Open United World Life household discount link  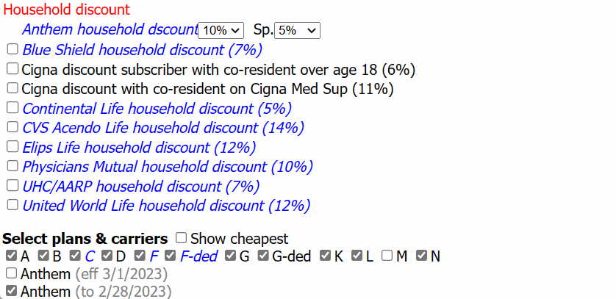click(x=166, y=206)
